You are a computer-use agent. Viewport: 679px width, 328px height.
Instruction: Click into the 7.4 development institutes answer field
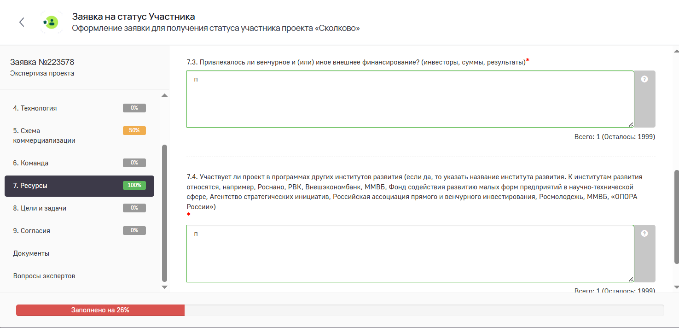(x=410, y=253)
